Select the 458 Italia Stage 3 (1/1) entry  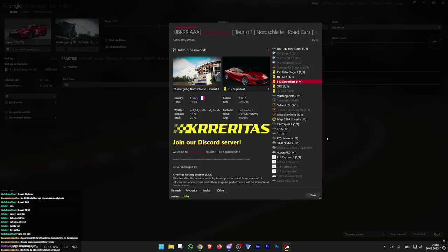click(297, 72)
